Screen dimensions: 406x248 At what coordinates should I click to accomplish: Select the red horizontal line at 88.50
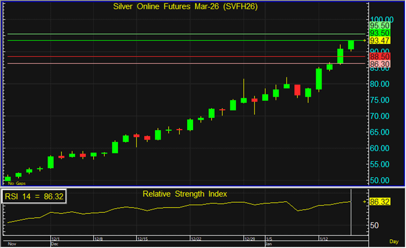click(176, 57)
